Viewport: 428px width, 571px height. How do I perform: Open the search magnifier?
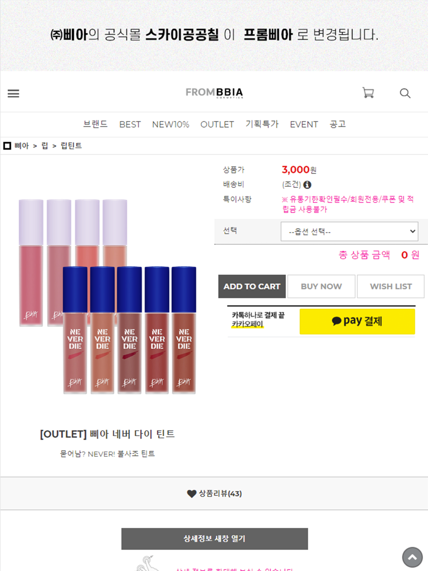(405, 93)
